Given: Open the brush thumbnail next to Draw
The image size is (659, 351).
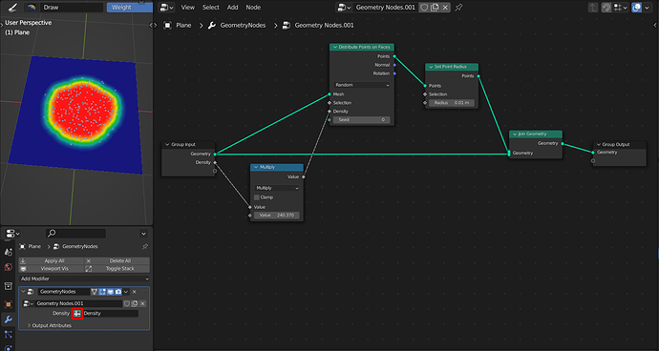Looking at the screenshot, I should pos(32,8).
